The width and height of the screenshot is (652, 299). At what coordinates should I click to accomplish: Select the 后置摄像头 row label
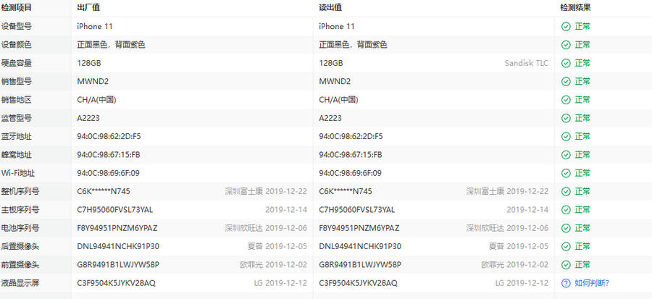coord(20,246)
